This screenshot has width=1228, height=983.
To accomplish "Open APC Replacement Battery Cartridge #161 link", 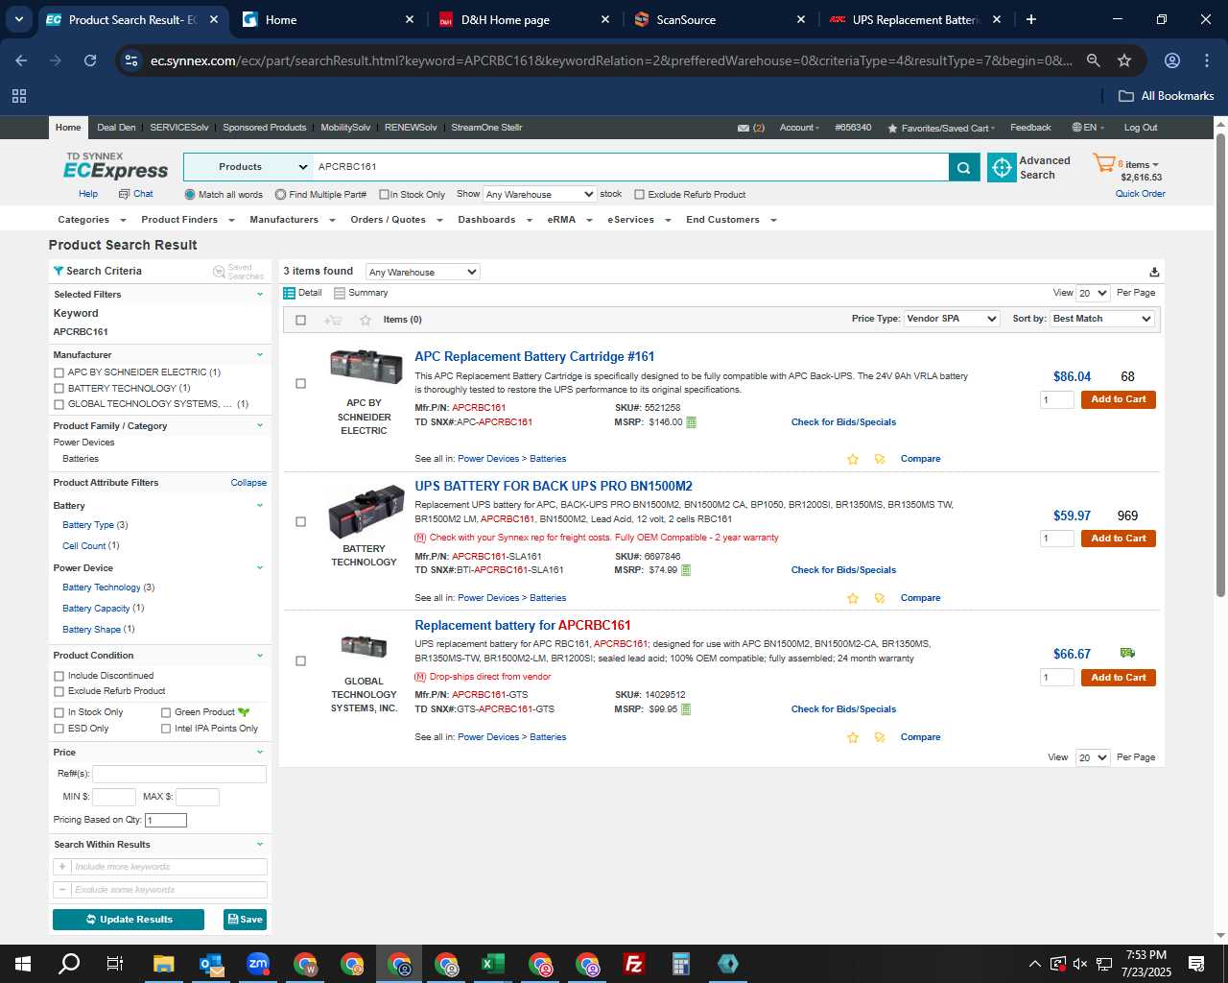I will click(534, 356).
